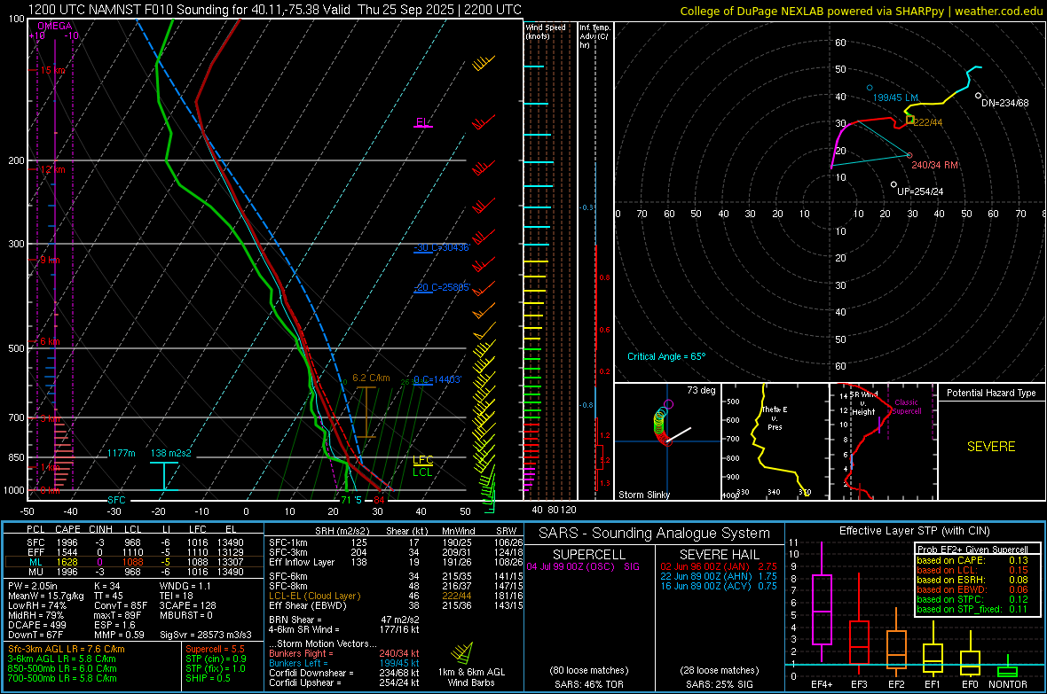
Task: Click the Potential Hazard Type header
Action: [991, 393]
